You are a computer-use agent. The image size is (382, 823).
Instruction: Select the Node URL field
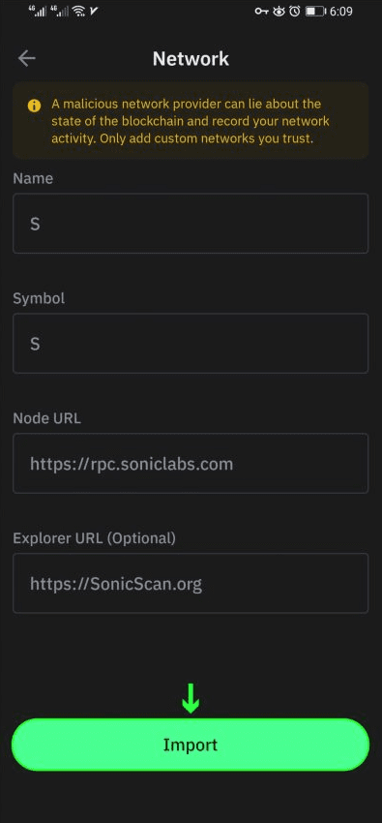191,463
